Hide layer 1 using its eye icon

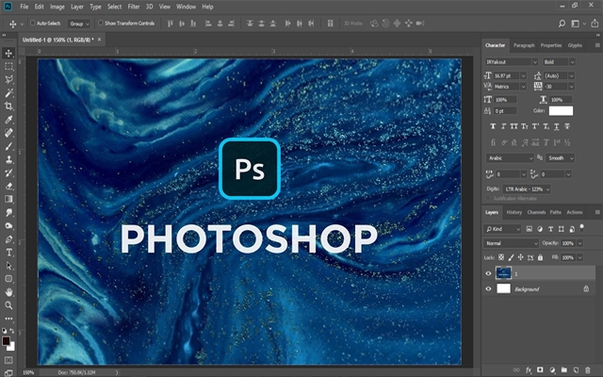point(488,273)
